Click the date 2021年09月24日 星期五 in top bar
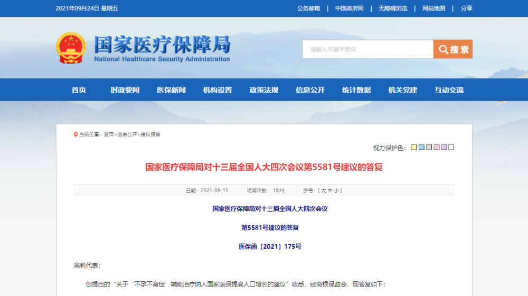 [x=87, y=8]
